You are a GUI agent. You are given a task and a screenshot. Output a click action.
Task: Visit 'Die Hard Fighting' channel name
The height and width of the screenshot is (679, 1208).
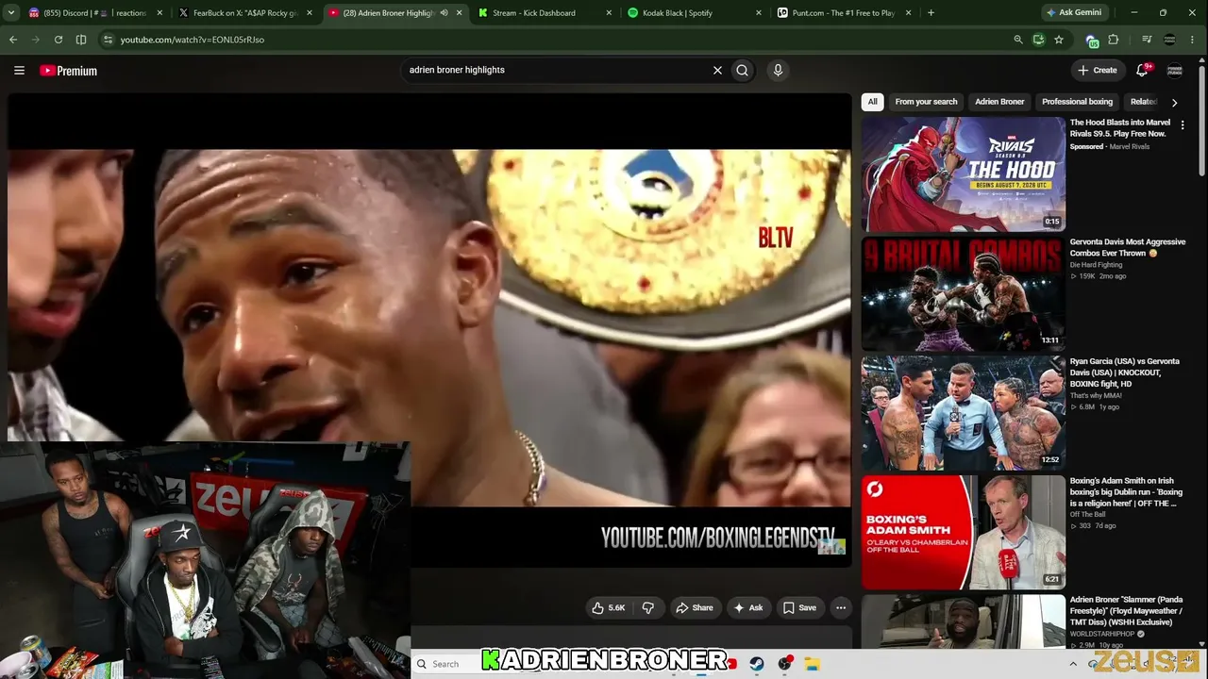pos(1097,265)
